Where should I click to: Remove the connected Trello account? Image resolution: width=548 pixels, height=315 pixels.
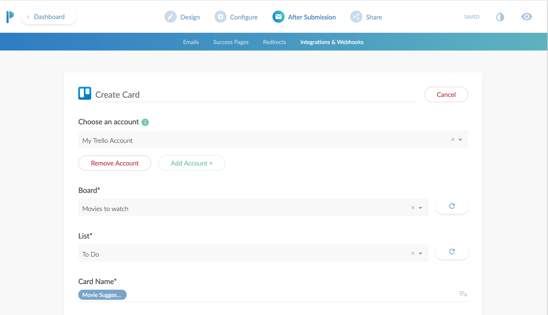114,163
